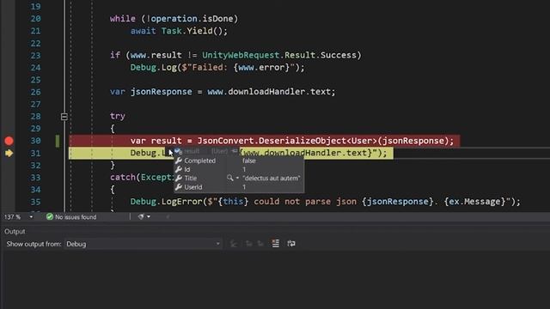Viewport: 550px width, 309px height.
Task: Go to the next message in Output
Action: point(260,244)
